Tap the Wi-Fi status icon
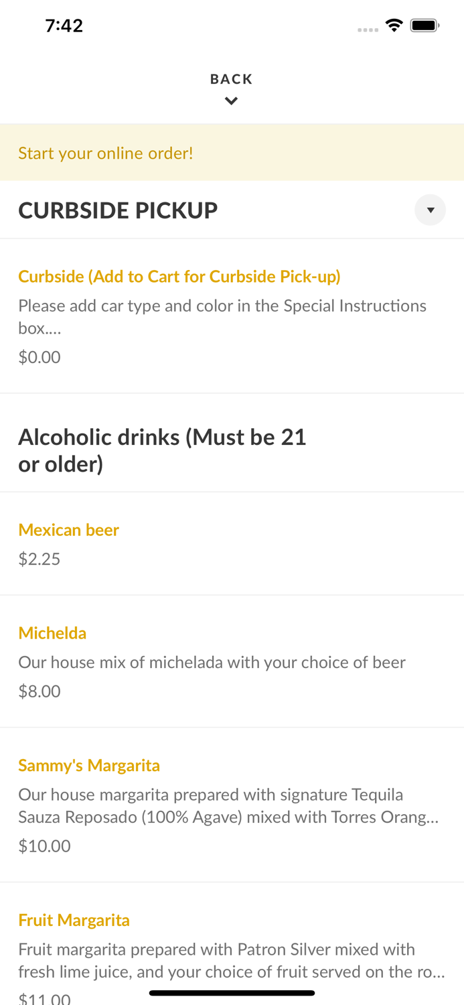 (394, 25)
